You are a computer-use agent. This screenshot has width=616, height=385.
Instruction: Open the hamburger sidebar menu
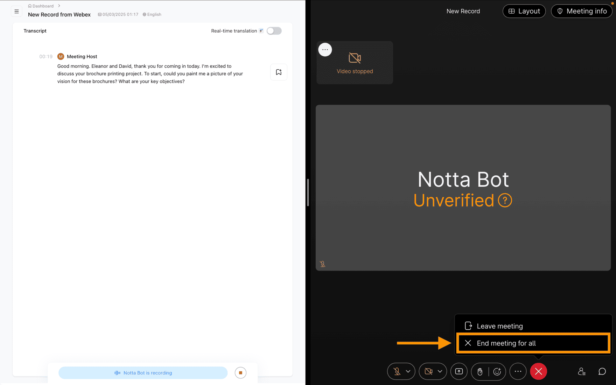tap(16, 12)
